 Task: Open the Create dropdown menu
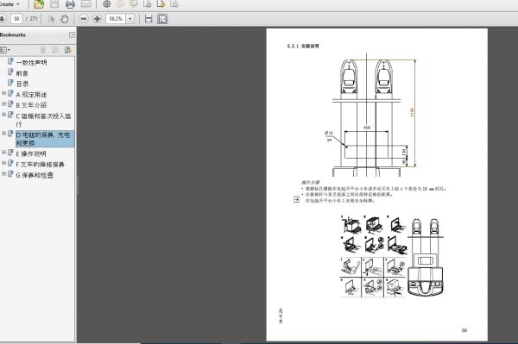pos(9,4)
